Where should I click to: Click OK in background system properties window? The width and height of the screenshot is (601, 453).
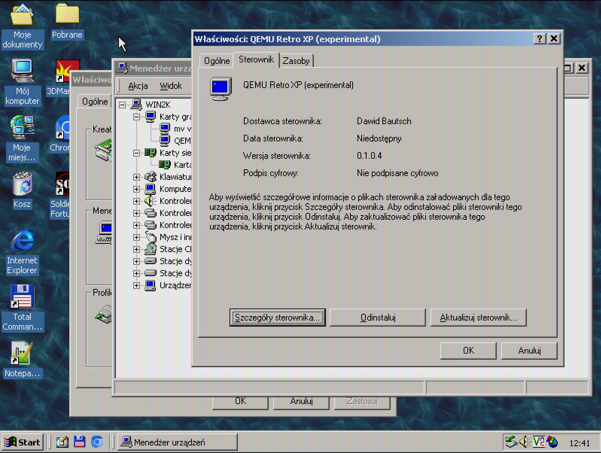point(240,402)
